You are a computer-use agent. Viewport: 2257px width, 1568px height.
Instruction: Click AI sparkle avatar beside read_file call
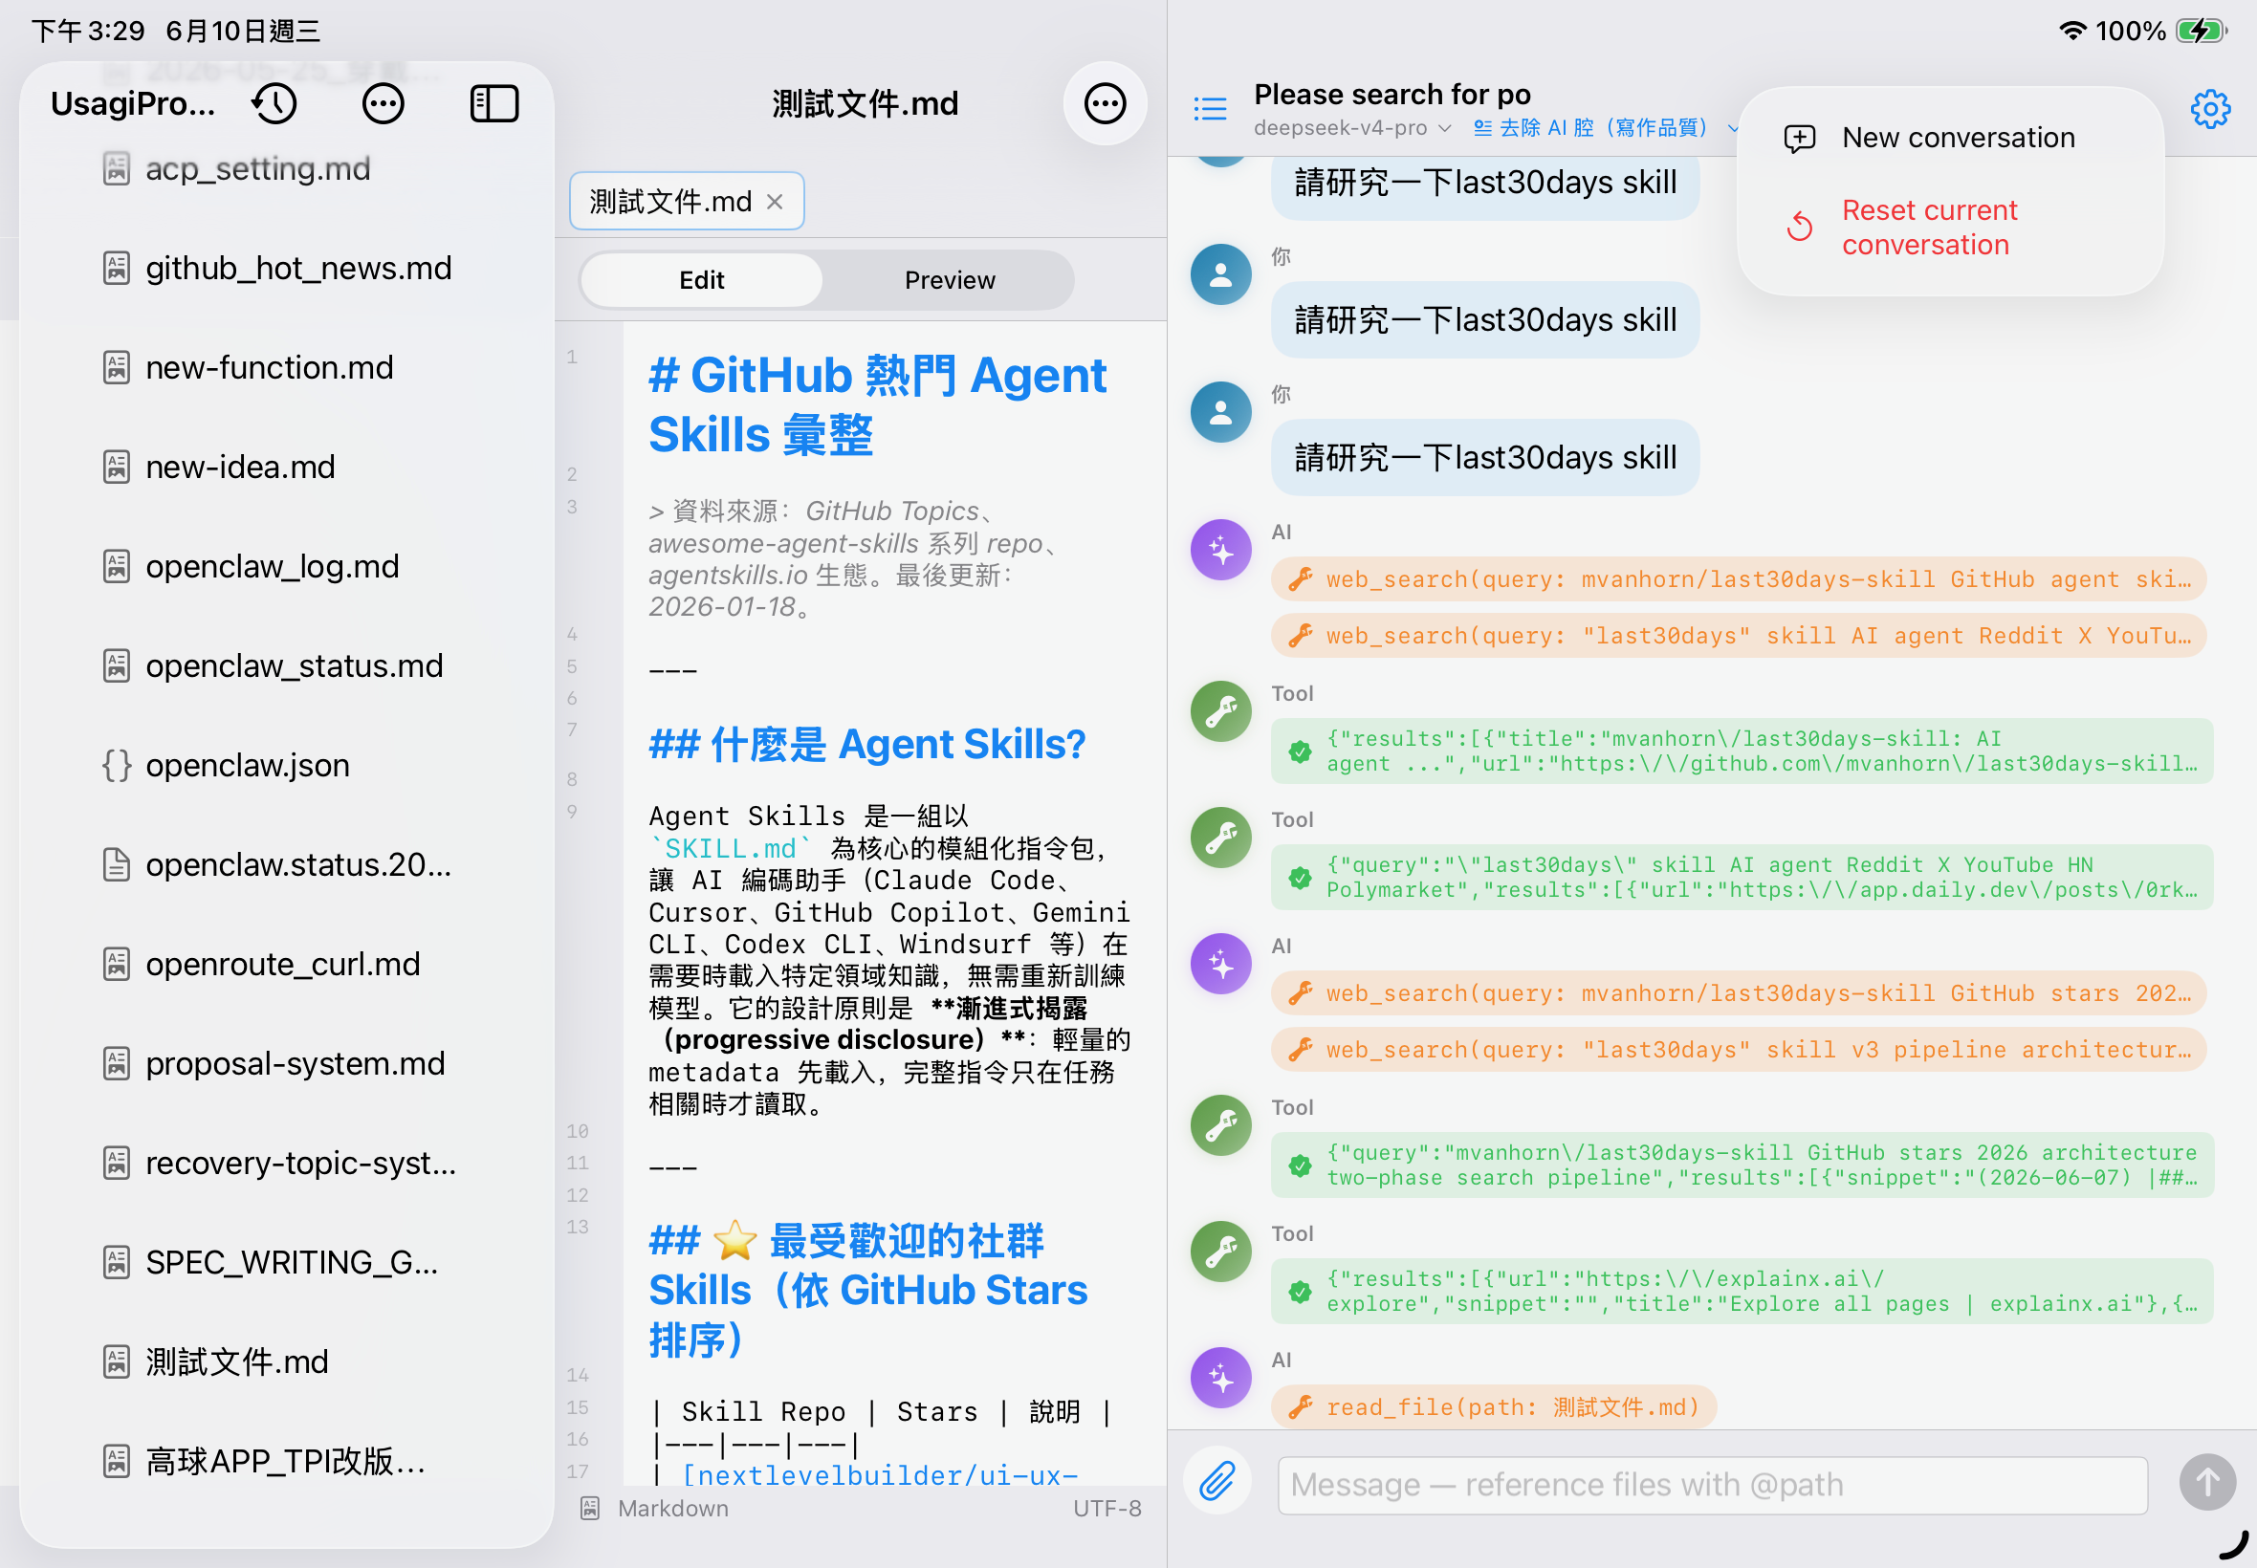[x=1220, y=1378]
